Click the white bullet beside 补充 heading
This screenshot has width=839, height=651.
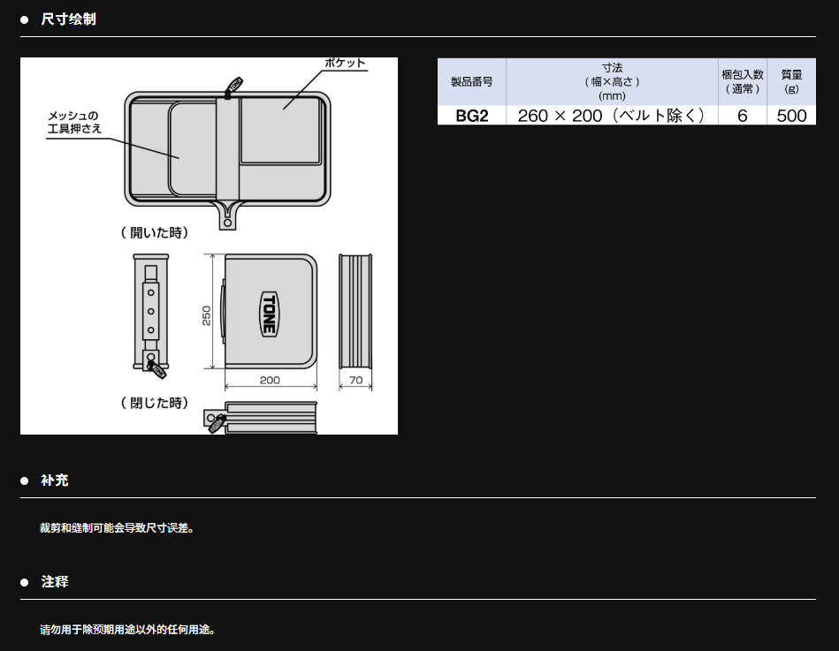coord(25,481)
